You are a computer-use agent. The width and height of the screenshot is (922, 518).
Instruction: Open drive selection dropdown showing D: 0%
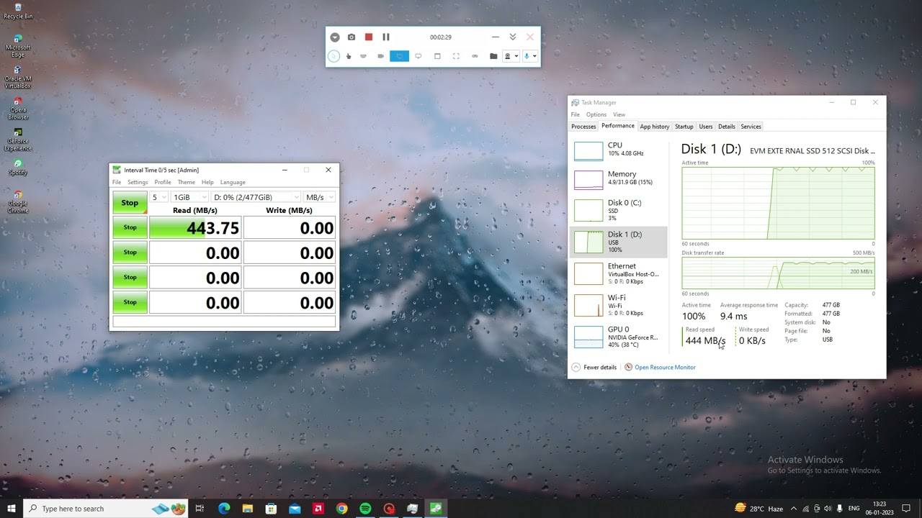point(256,197)
